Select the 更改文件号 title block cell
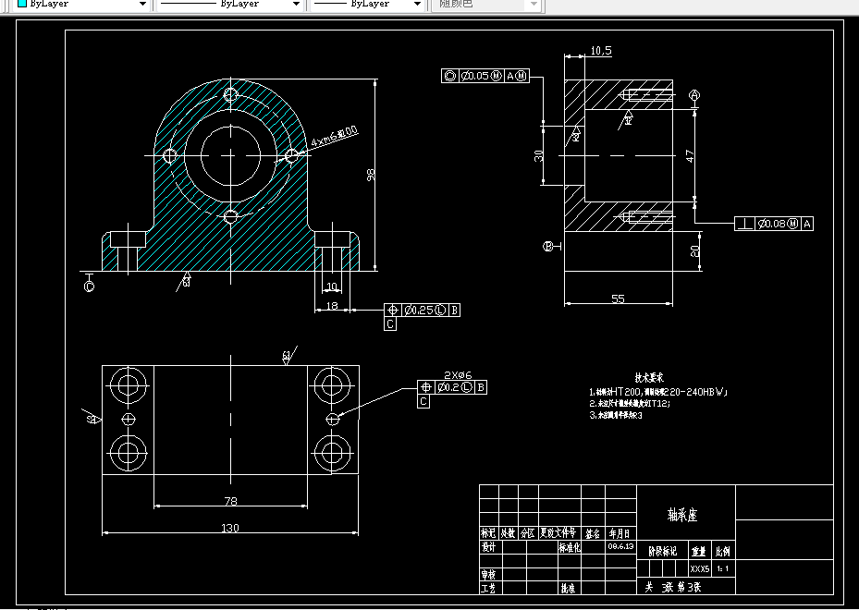Viewport: 859px width, 610px height. (558, 532)
